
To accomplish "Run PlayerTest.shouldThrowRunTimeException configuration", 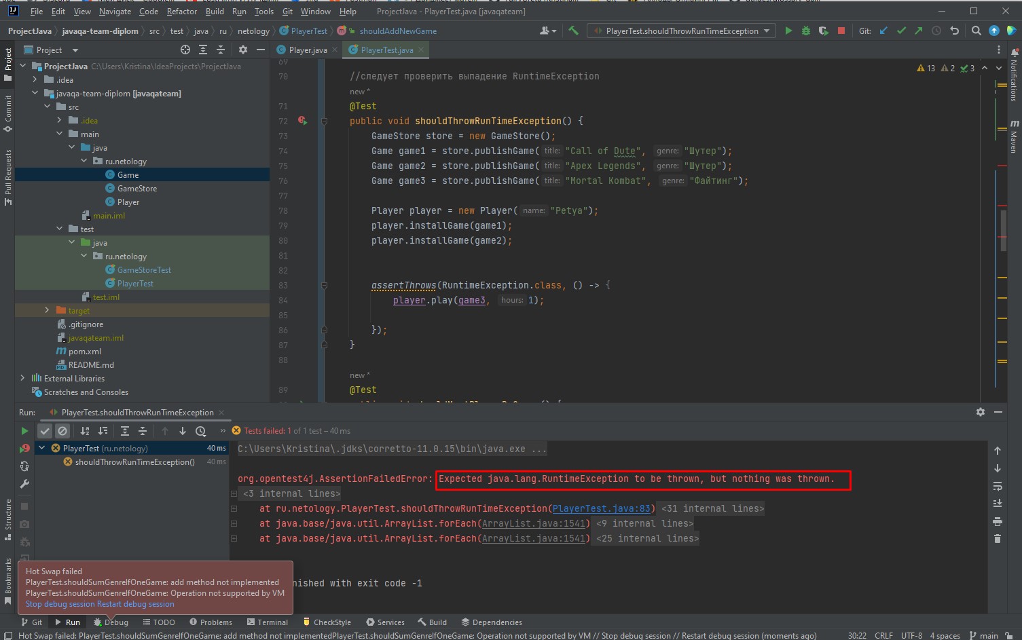I will click(x=788, y=31).
